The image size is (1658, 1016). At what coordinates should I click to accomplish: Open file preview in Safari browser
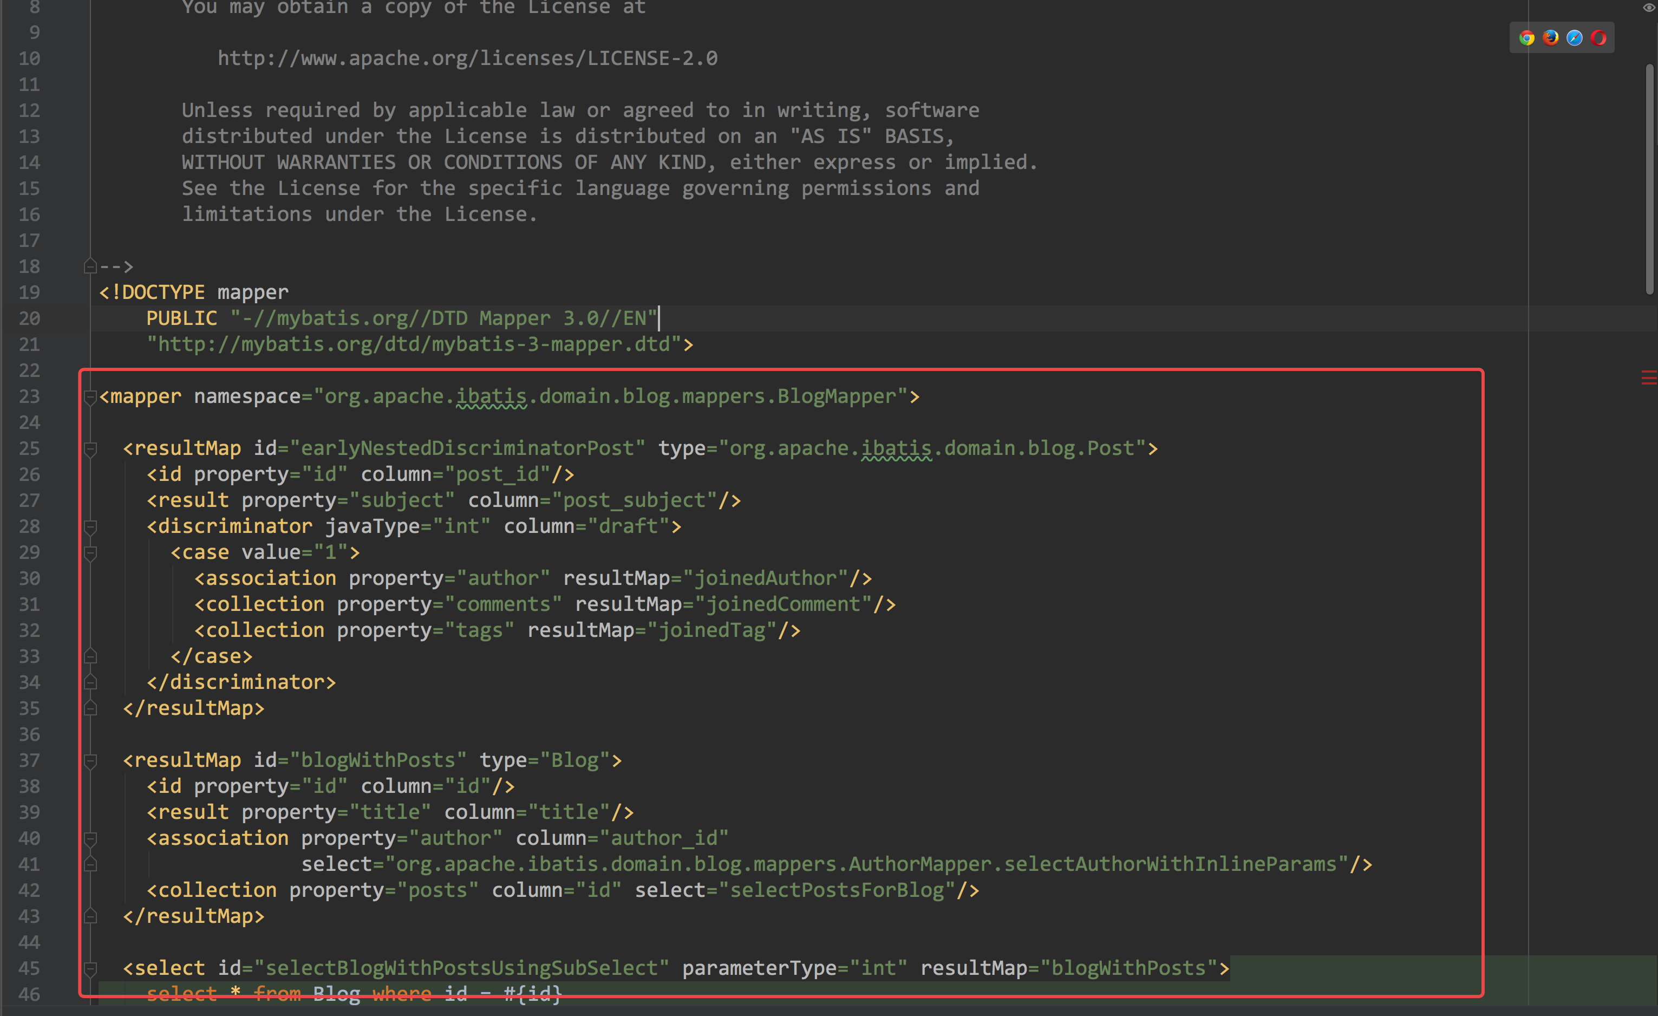(x=1575, y=38)
